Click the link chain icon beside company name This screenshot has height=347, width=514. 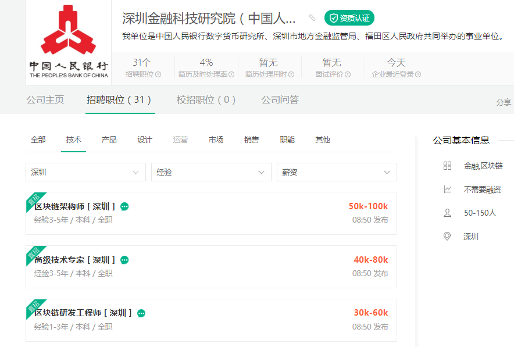(312, 17)
